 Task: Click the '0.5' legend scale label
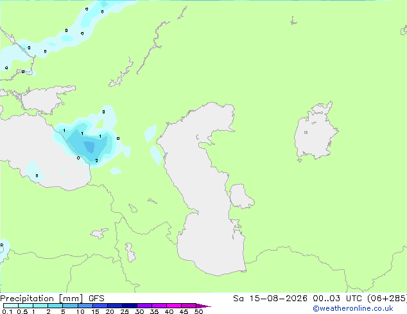[22, 311]
